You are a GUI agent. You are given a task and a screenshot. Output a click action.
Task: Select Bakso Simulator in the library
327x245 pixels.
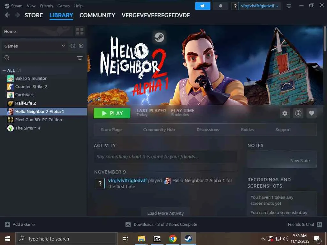[43, 78]
